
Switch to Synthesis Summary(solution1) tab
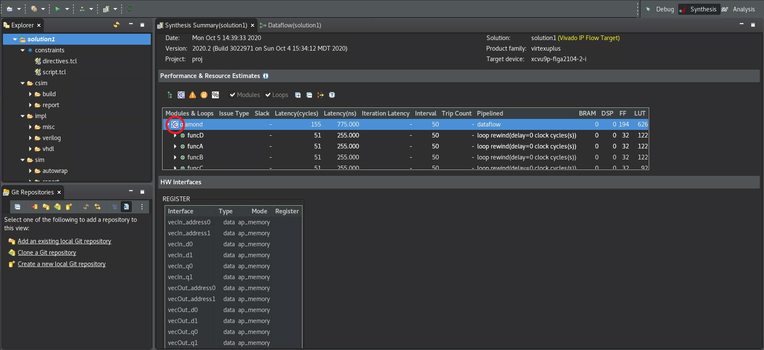(x=206, y=25)
